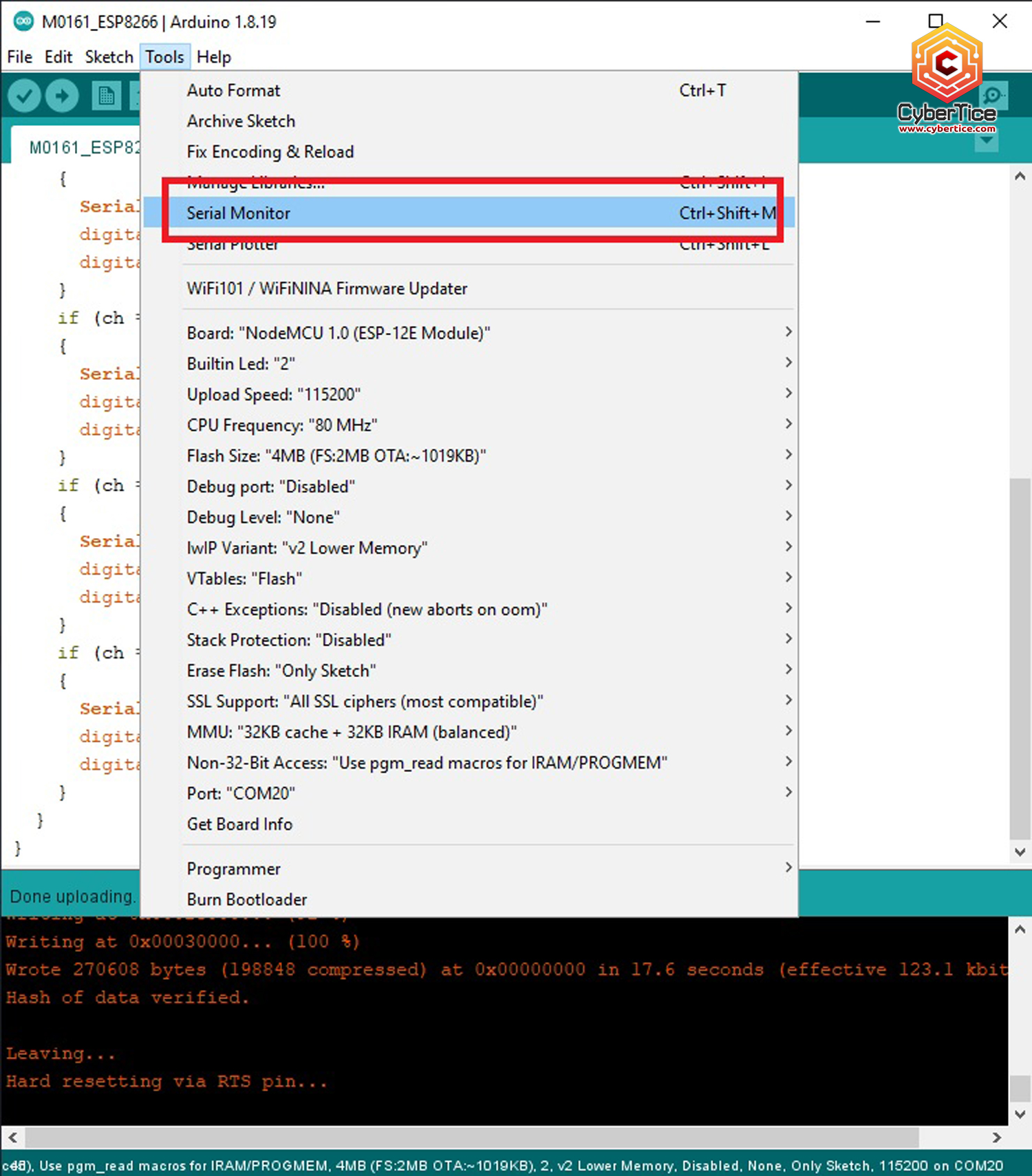Click the tab dropdown triangle under toolbar

987,141
